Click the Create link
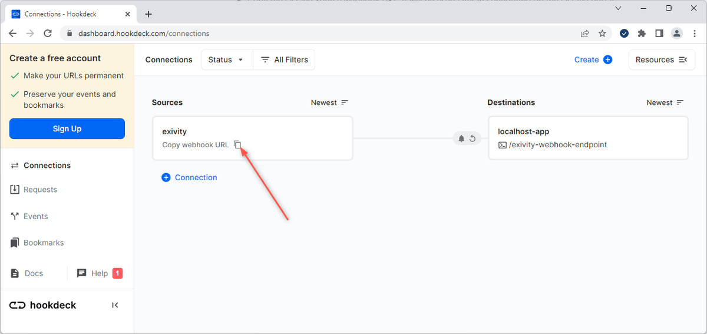This screenshot has width=707, height=334. [586, 59]
